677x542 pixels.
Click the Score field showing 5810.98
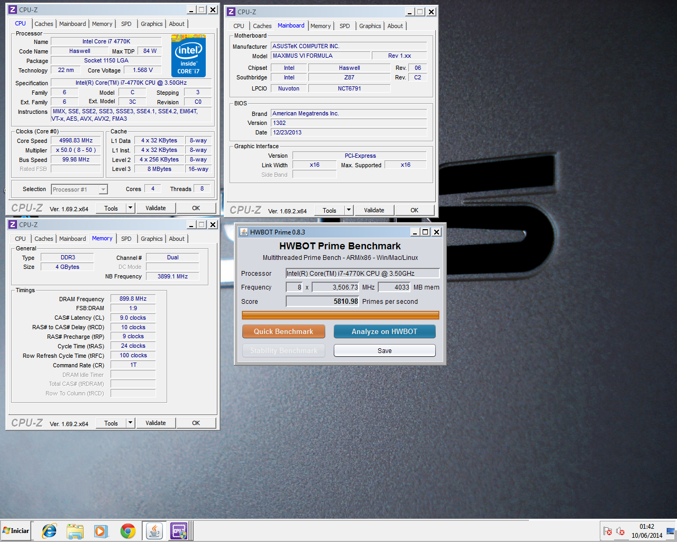[322, 301]
